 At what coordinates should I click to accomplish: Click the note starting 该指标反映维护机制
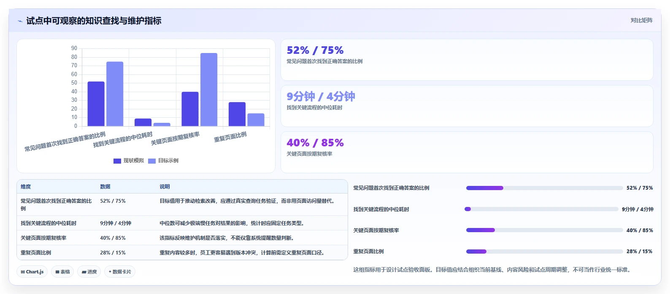227,238
